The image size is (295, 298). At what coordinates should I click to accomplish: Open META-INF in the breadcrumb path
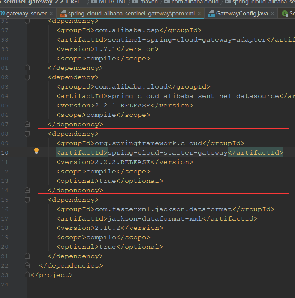pyautogui.click(x=109, y=2)
